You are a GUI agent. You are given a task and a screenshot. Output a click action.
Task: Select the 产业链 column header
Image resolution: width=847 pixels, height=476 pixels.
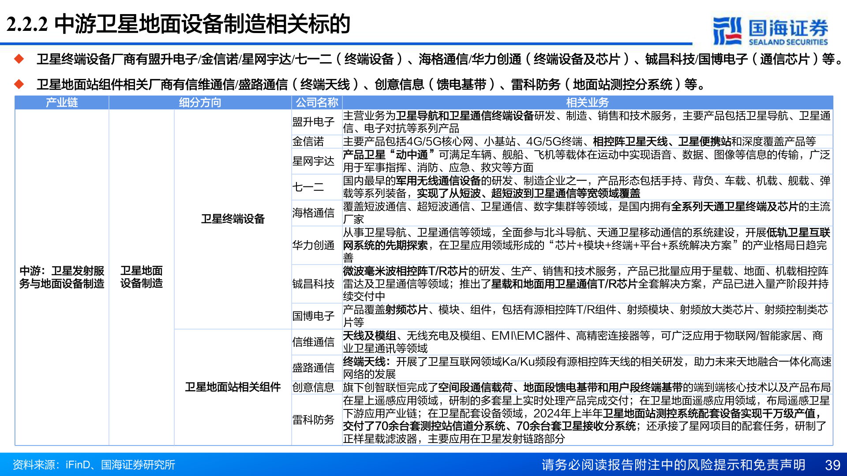(61, 103)
